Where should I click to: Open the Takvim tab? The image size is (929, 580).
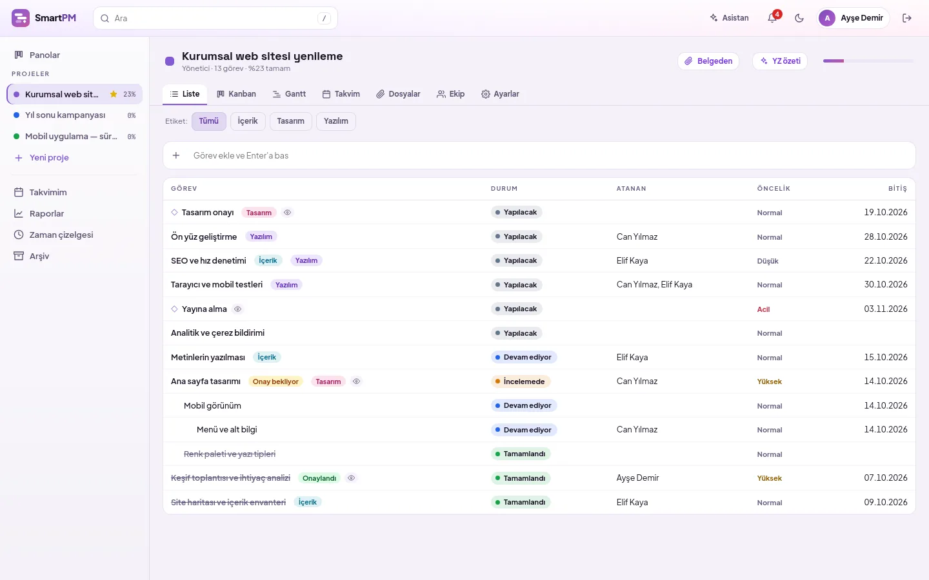point(341,94)
